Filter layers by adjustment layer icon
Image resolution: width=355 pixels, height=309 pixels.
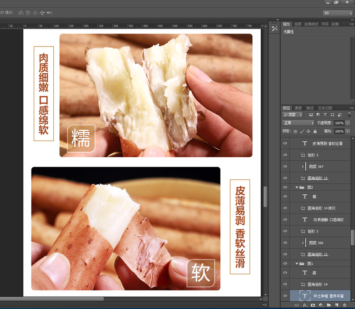(318, 115)
